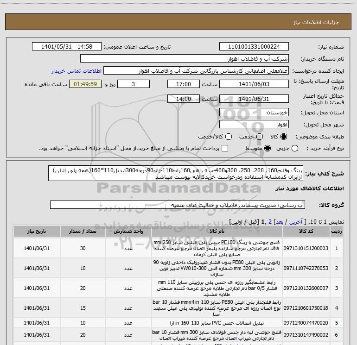Image resolution: width=357 pixels, height=345 pixels.
Task: Go to the آخرین page link
Action: (x=295, y=222)
